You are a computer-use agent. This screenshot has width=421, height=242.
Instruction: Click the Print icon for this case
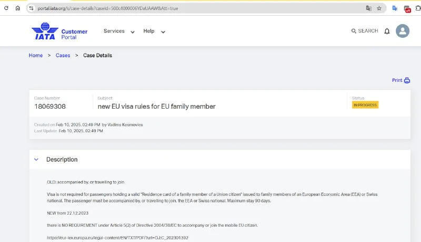407,80
